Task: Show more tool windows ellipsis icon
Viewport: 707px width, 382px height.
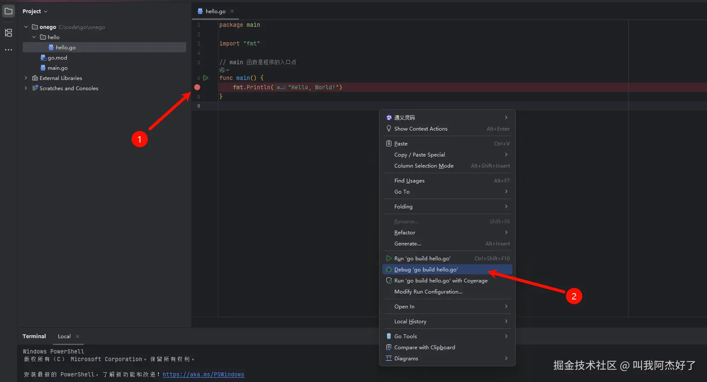Action: point(9,50)
